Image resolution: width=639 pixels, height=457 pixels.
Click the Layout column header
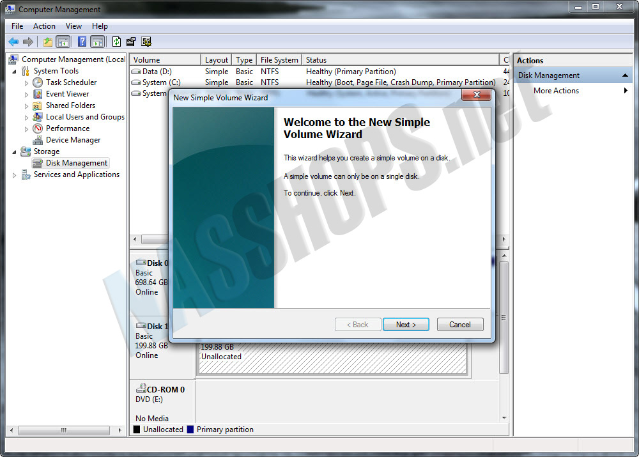[x=217, y=60]
